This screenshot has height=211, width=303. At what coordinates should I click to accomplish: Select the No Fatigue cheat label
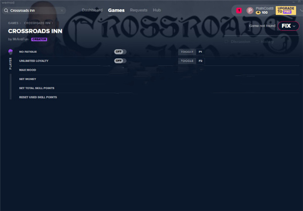tap(28, 52)
